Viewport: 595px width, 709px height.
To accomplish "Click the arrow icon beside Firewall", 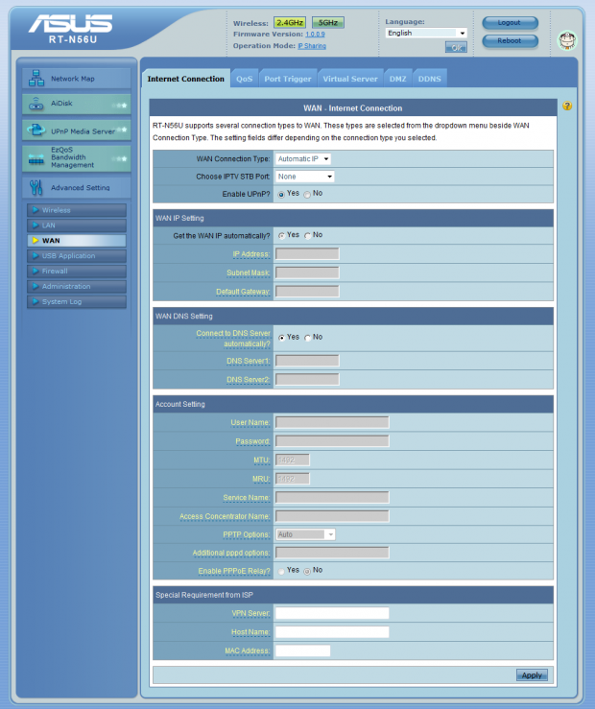I will 36,271.
